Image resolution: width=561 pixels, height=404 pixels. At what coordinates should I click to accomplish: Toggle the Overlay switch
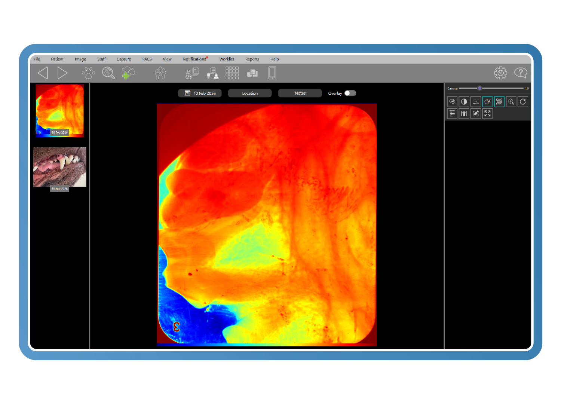350,93
